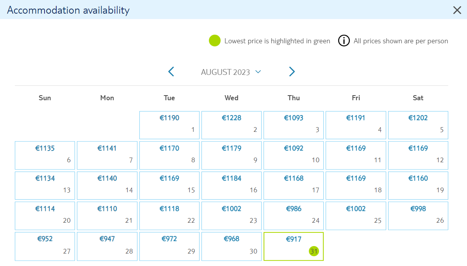The width and height of the screenshot is (467, 266).
Task: Choose August 20 priced €1114
Action: pyautogui.click(x=45, y=216)
